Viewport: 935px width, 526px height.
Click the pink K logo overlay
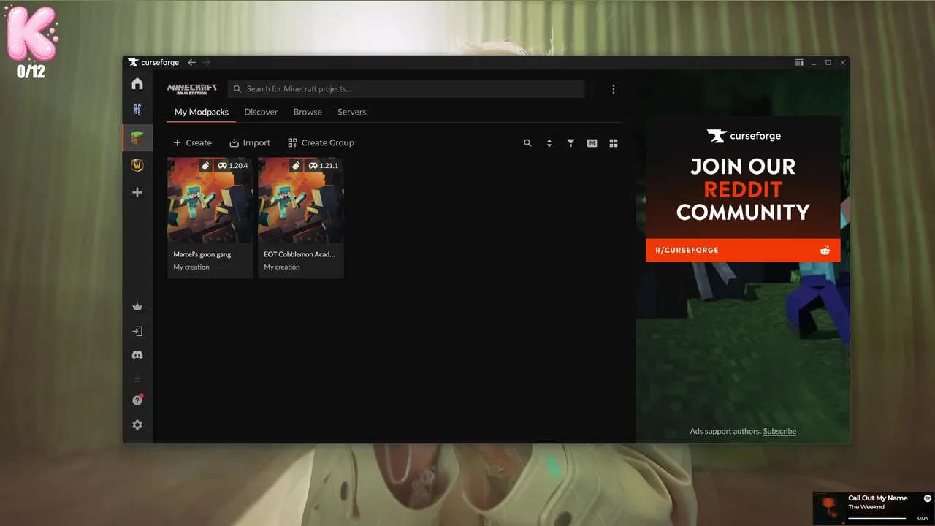31,34
